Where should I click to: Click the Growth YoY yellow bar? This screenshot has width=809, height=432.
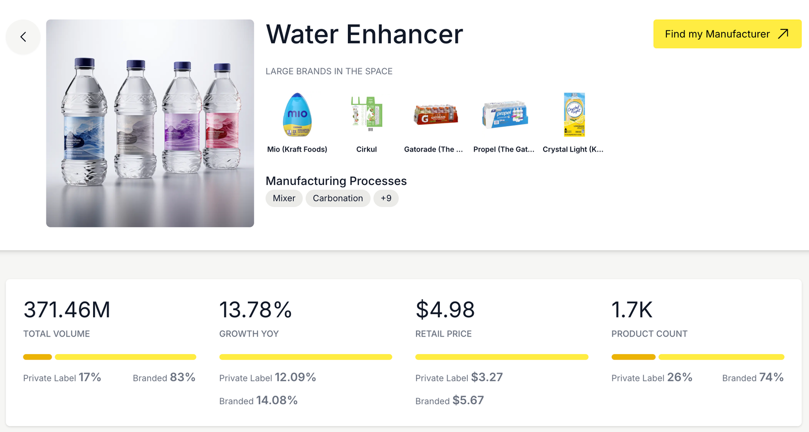point(305,357)
